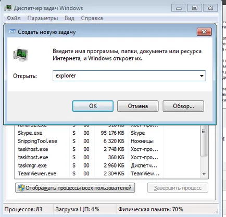226x217 pixels.
Task: Open the Справка menu
Action: pyautogui.click(x=92, y=18)
